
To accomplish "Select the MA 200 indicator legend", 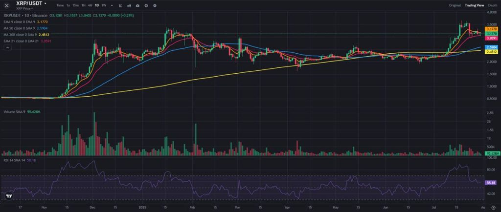I will [26, 34].
